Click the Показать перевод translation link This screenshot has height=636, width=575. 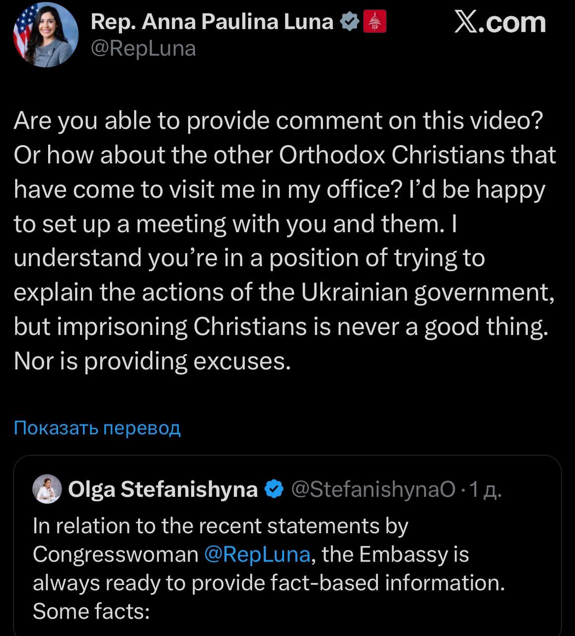coord(97,427)
